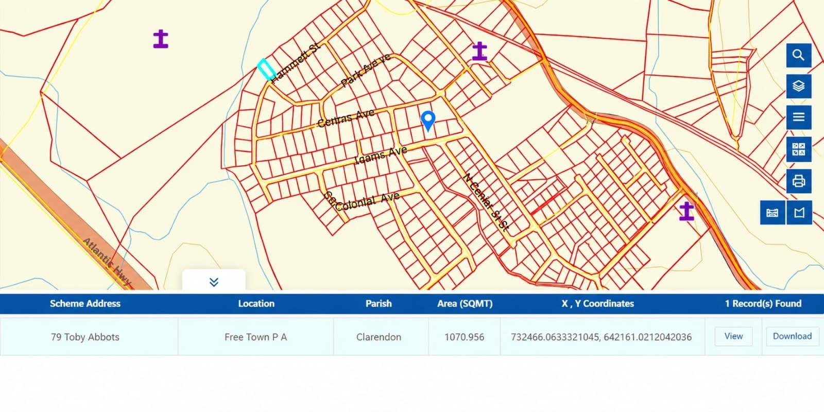
Task: Click the Hammett St street label
Action: (x=296, y=63)
